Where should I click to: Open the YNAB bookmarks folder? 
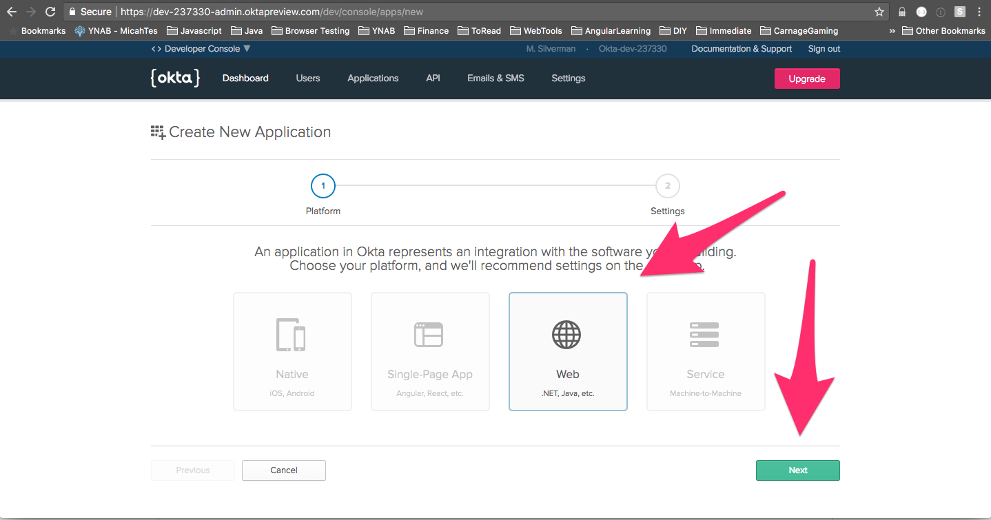coord(376,30)
